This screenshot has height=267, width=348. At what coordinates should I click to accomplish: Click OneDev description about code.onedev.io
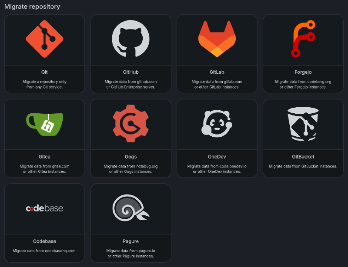click(x=217, y=169)
